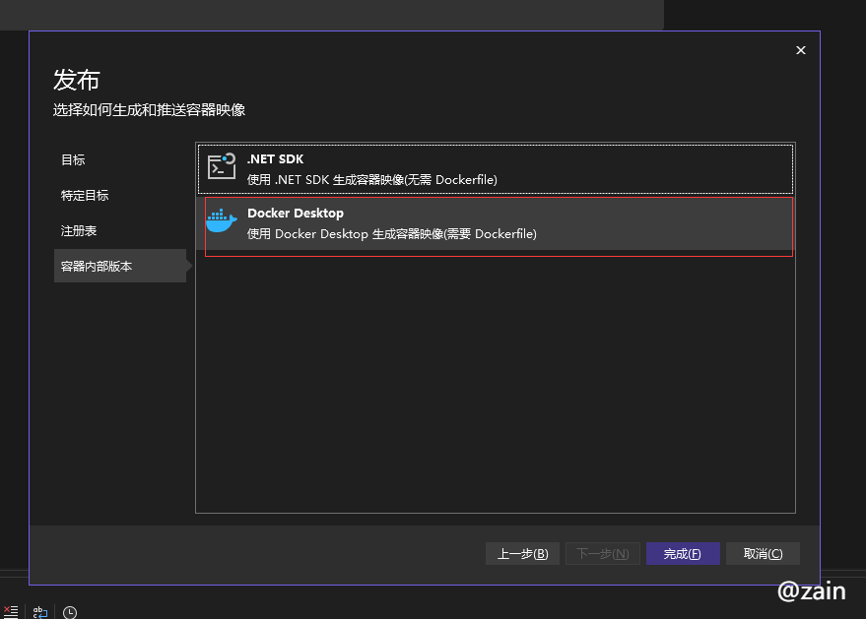Close the 发布 publish dialog
This screenshot has width=866, height=619.
point(801,50)
